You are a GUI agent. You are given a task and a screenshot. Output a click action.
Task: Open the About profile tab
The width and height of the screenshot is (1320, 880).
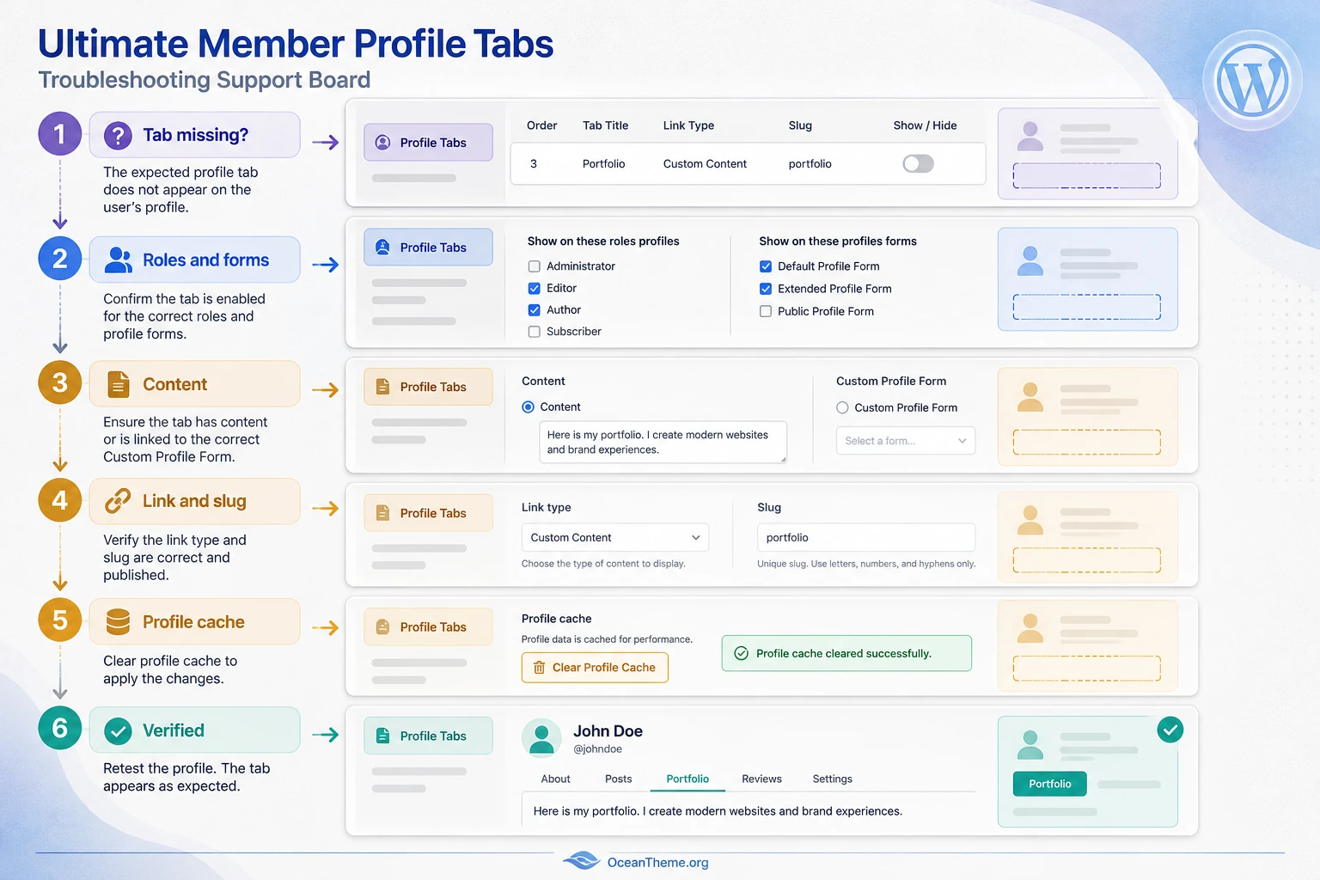tap(555, 779)
